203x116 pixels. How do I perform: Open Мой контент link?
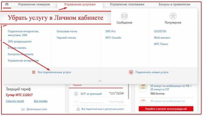(162, 38)
